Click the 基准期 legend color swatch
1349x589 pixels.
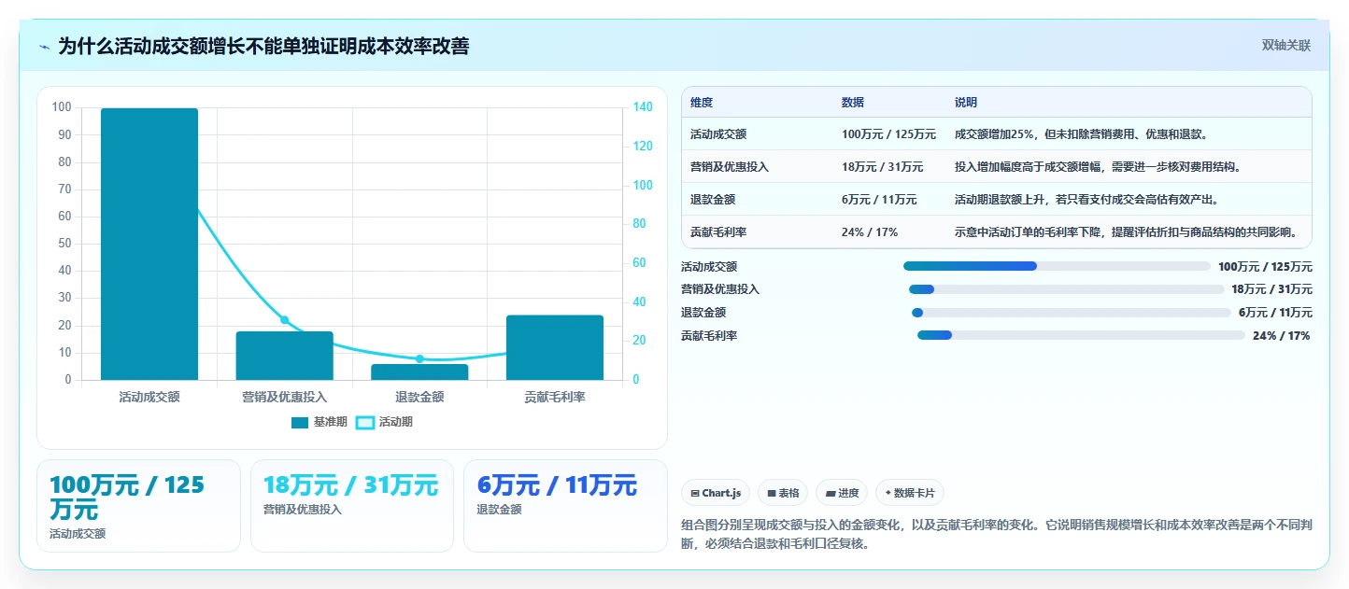pyautogui.click(x=300, y=423)
